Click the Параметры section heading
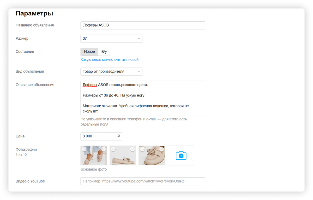The width and height of the screenshot is (313, 200). (34, 13)
